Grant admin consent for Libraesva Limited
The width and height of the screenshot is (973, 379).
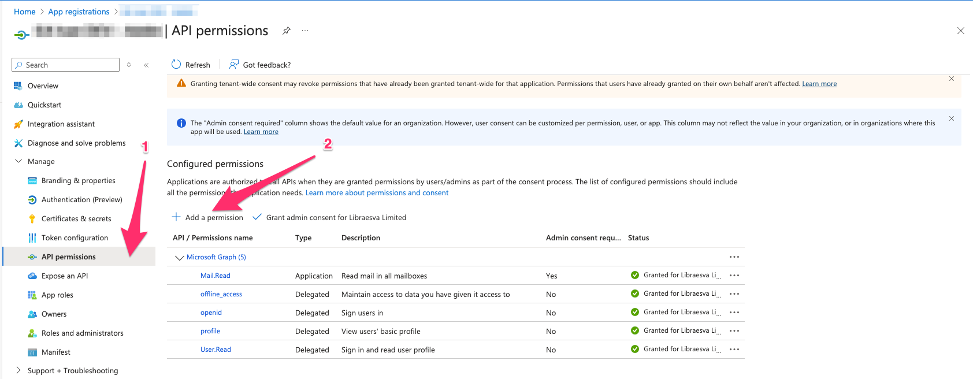tap(329, 217)
